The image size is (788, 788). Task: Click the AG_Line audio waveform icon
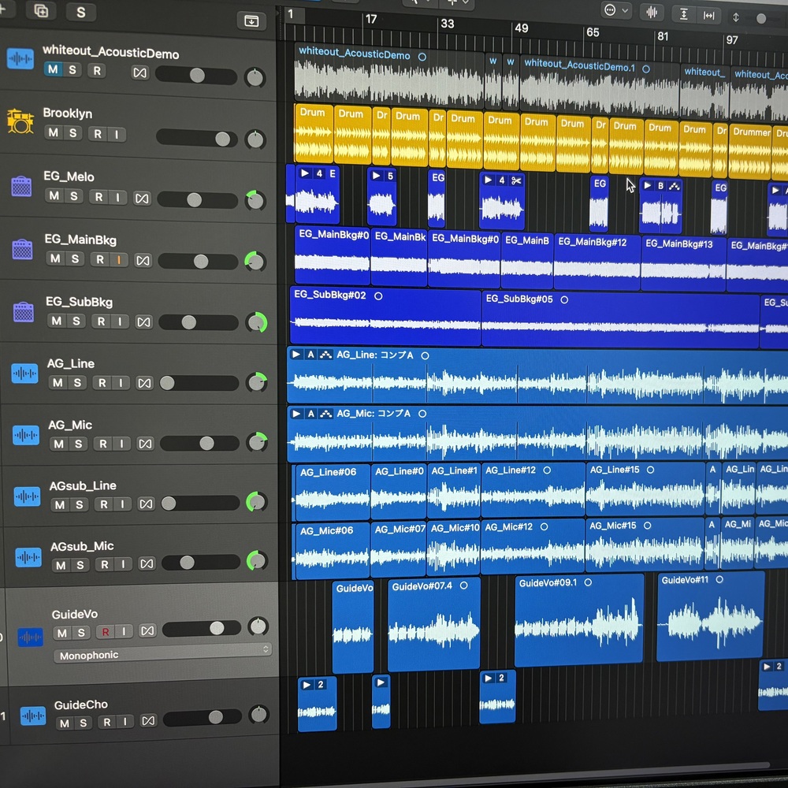click(x=24, y=373)
